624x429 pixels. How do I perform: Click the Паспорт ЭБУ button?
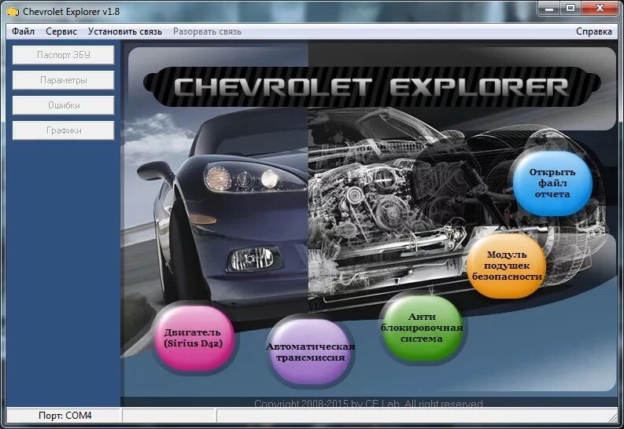63,55
